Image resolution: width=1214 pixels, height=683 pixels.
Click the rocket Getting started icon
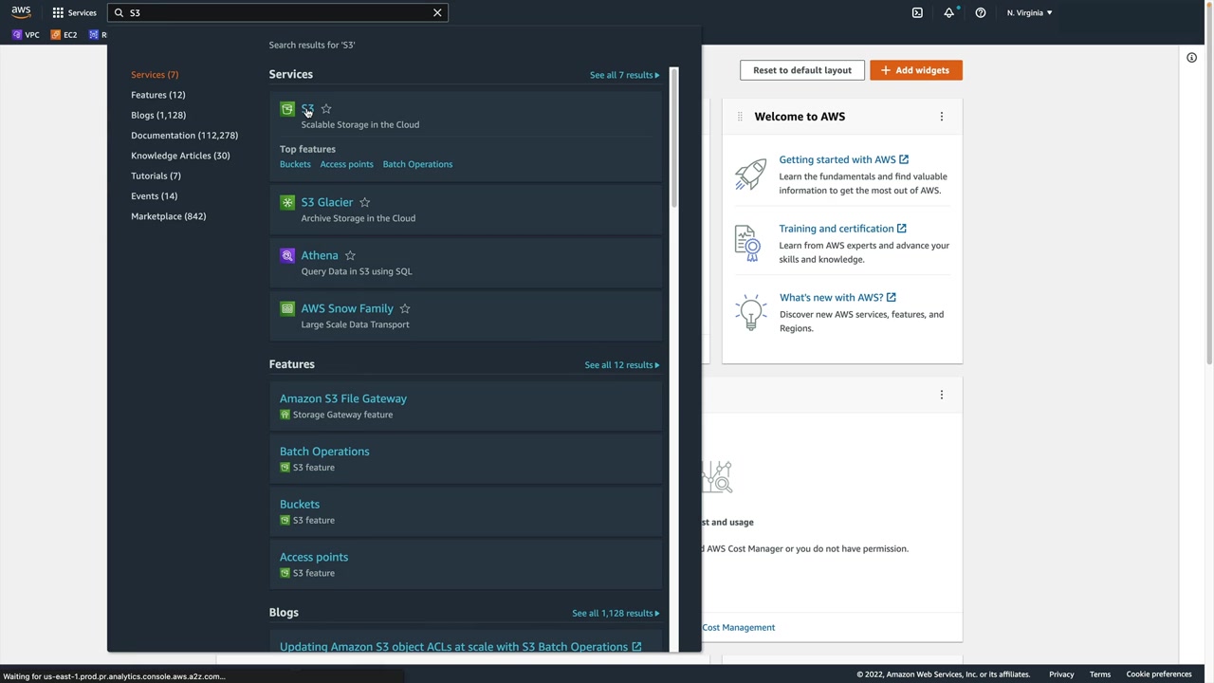pos(750,175)
